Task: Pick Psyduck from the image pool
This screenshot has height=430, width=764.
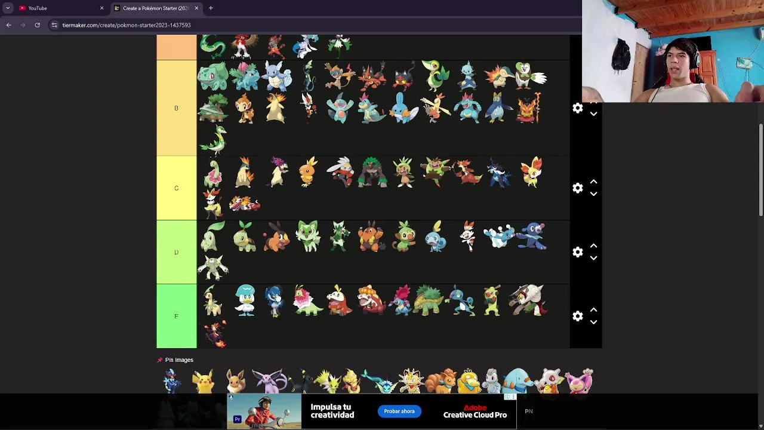Action: (469, 381)
